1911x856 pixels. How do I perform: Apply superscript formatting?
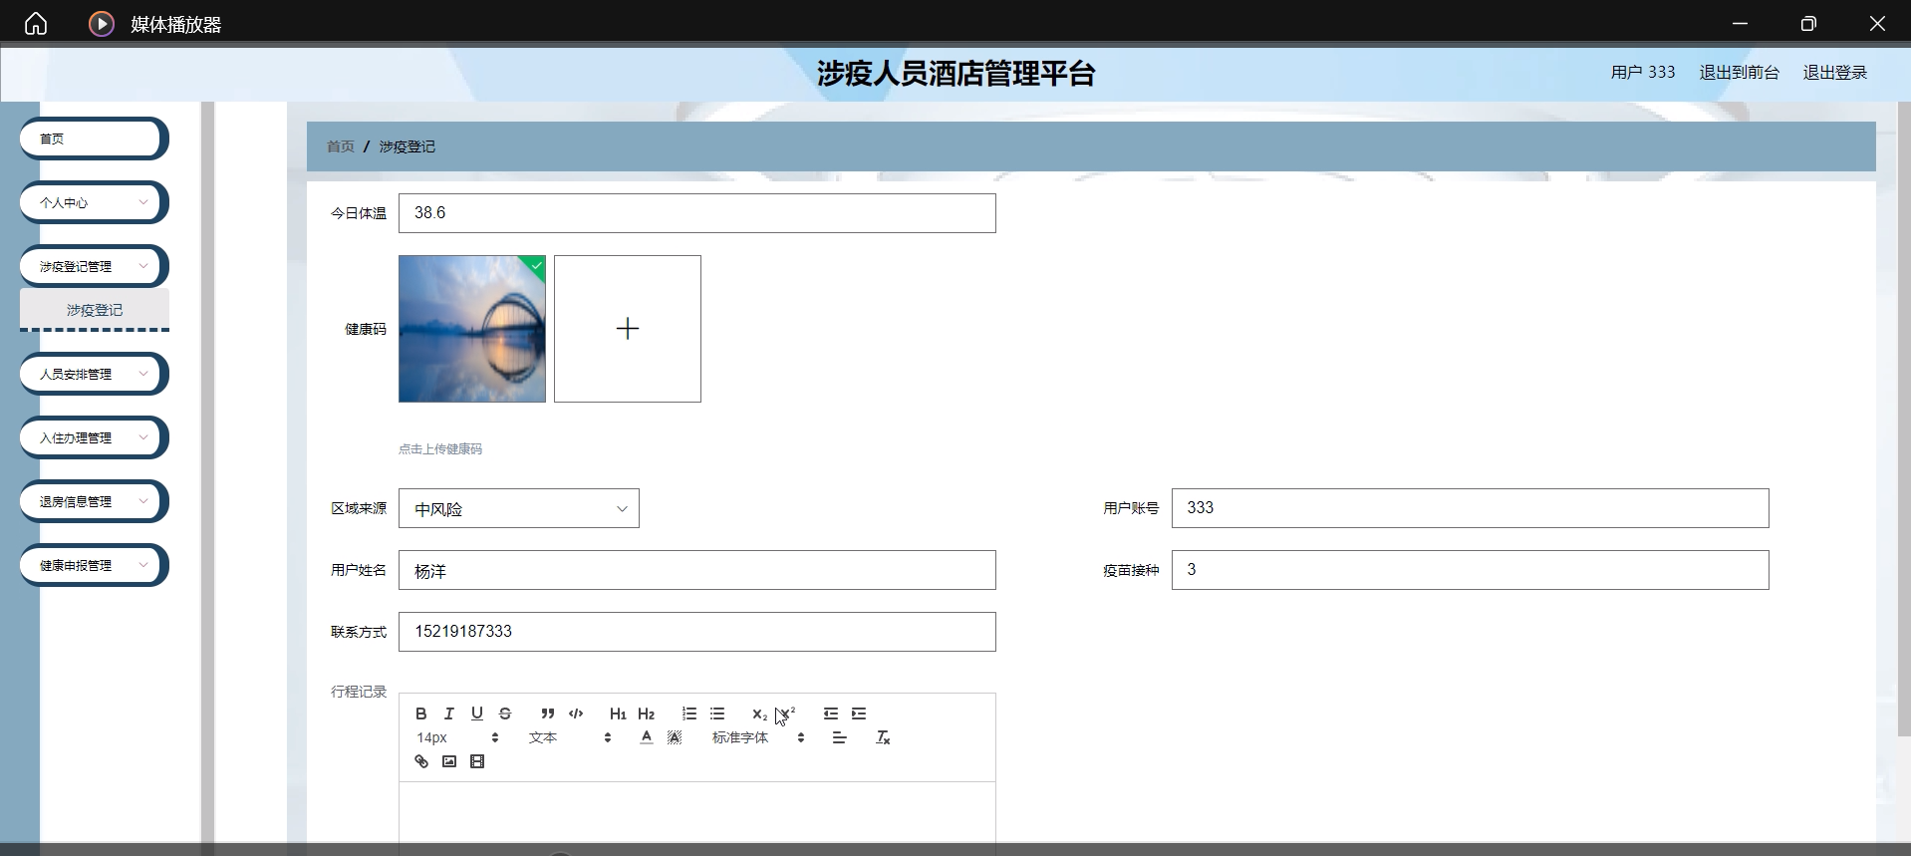787,713
